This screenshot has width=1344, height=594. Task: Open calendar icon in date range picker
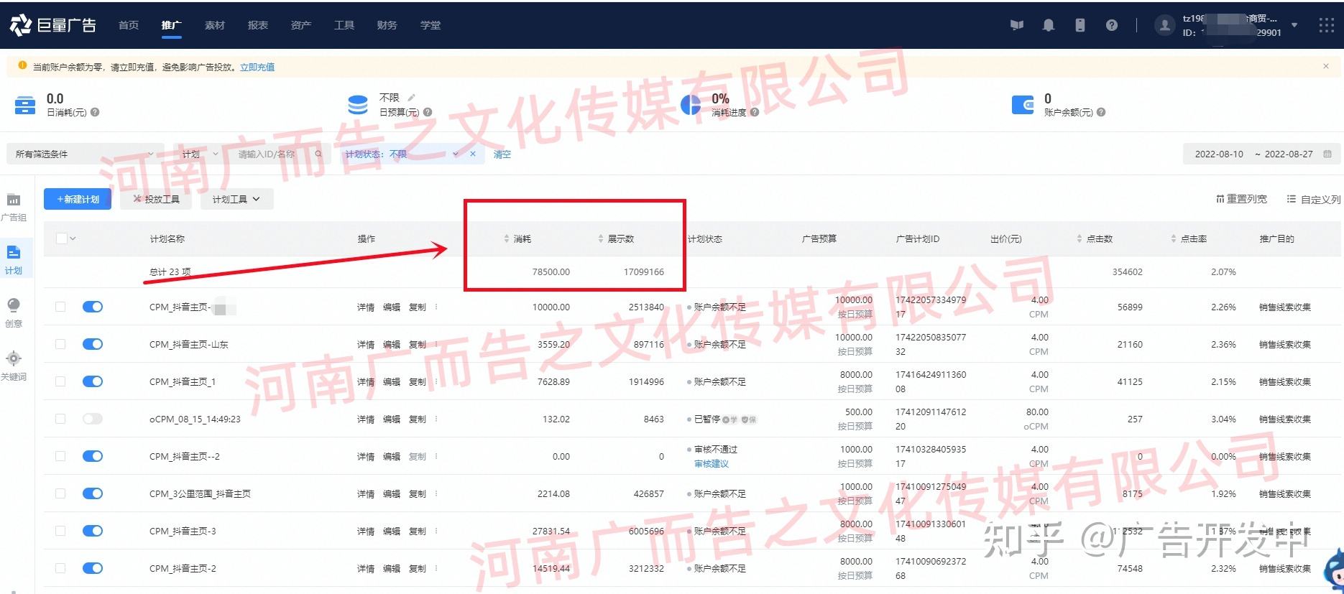click(1327, 154)
